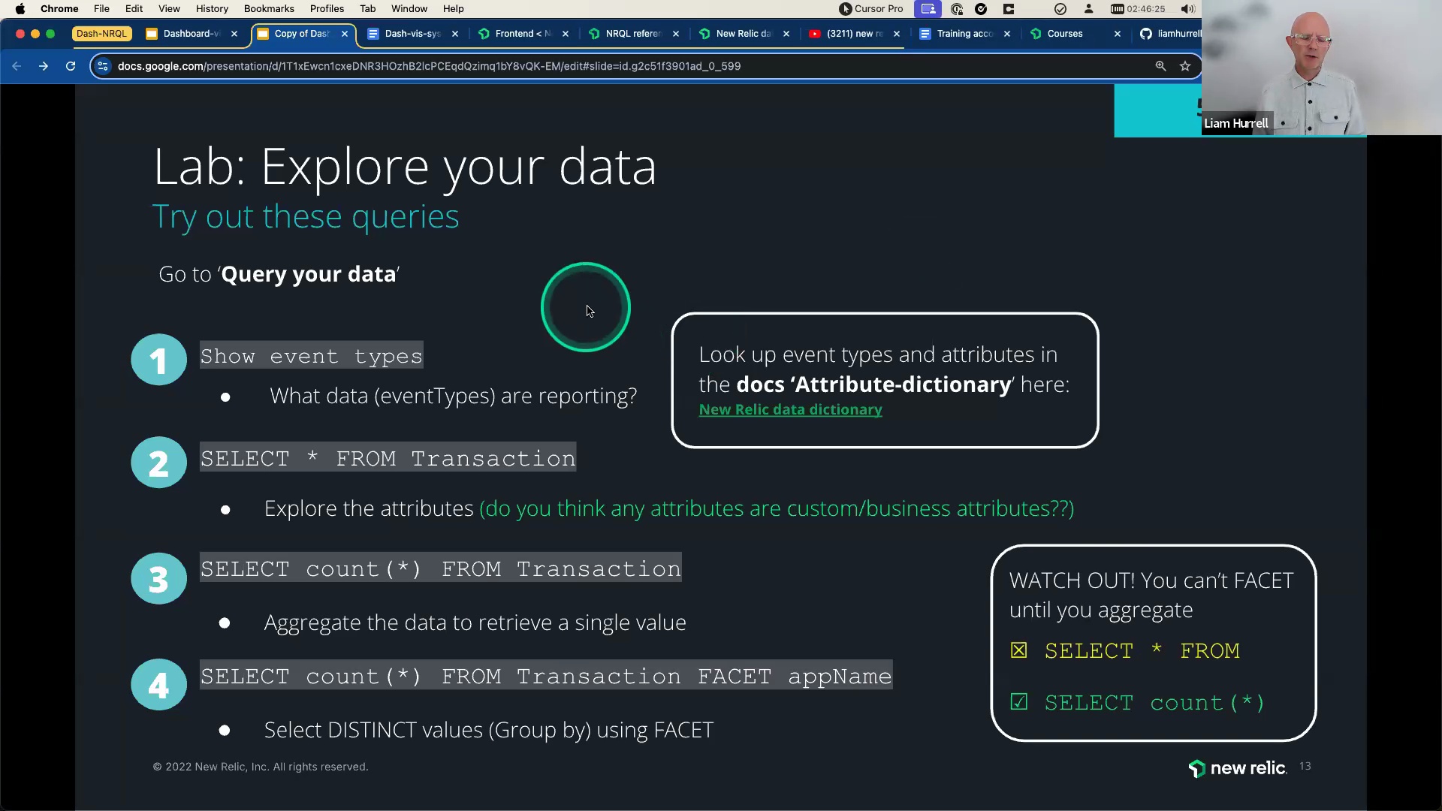Open the History menu
1442x811 pixels.
coord(212,9)
